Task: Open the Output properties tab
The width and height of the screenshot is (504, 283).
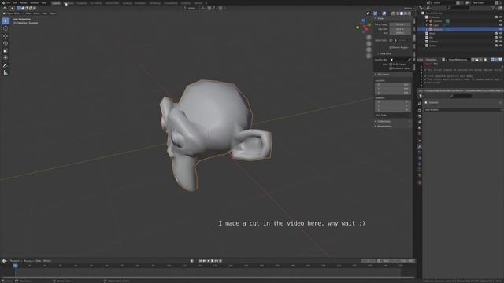Action: click(420, 116)
